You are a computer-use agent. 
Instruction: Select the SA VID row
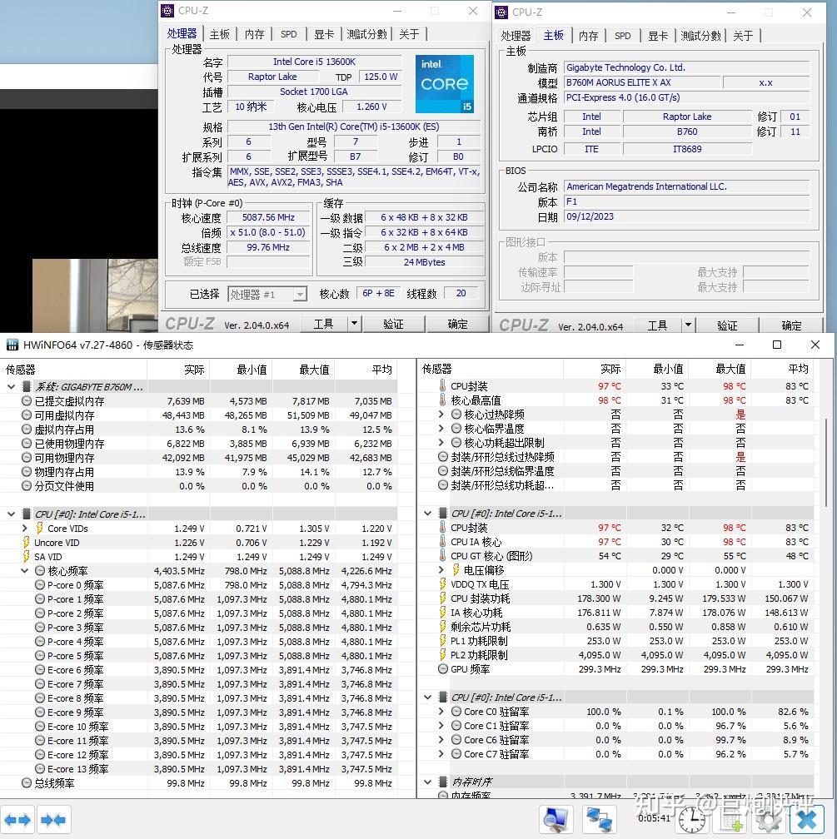click(199, 557)
